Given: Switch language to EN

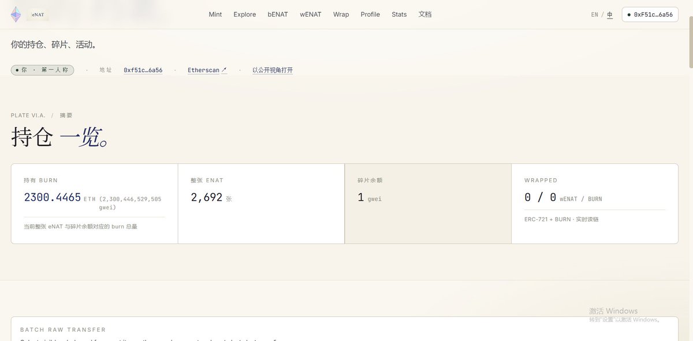Looking at the screenshot, I should (x=595, y=14).
